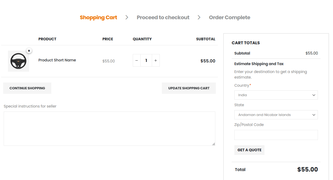333x180 pixels.
Task: Select the Order Complete step
Action: coord(229,18)
